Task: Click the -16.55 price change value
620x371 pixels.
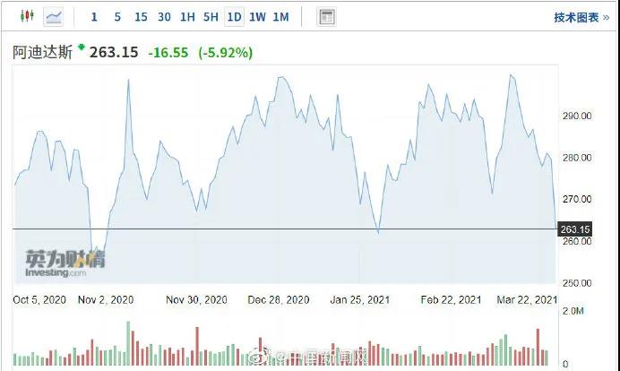Action: [x=168, y=53]
